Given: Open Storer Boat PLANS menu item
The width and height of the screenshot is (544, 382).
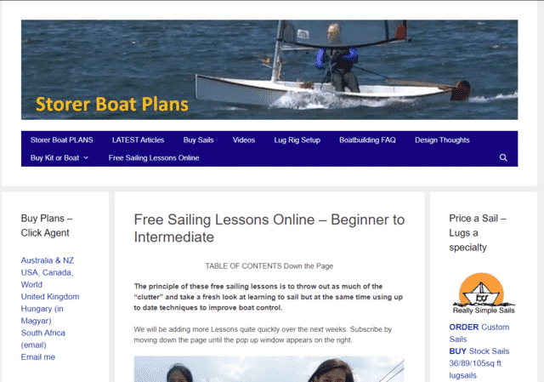Looking at the screenshot, I should coord(62,140).
